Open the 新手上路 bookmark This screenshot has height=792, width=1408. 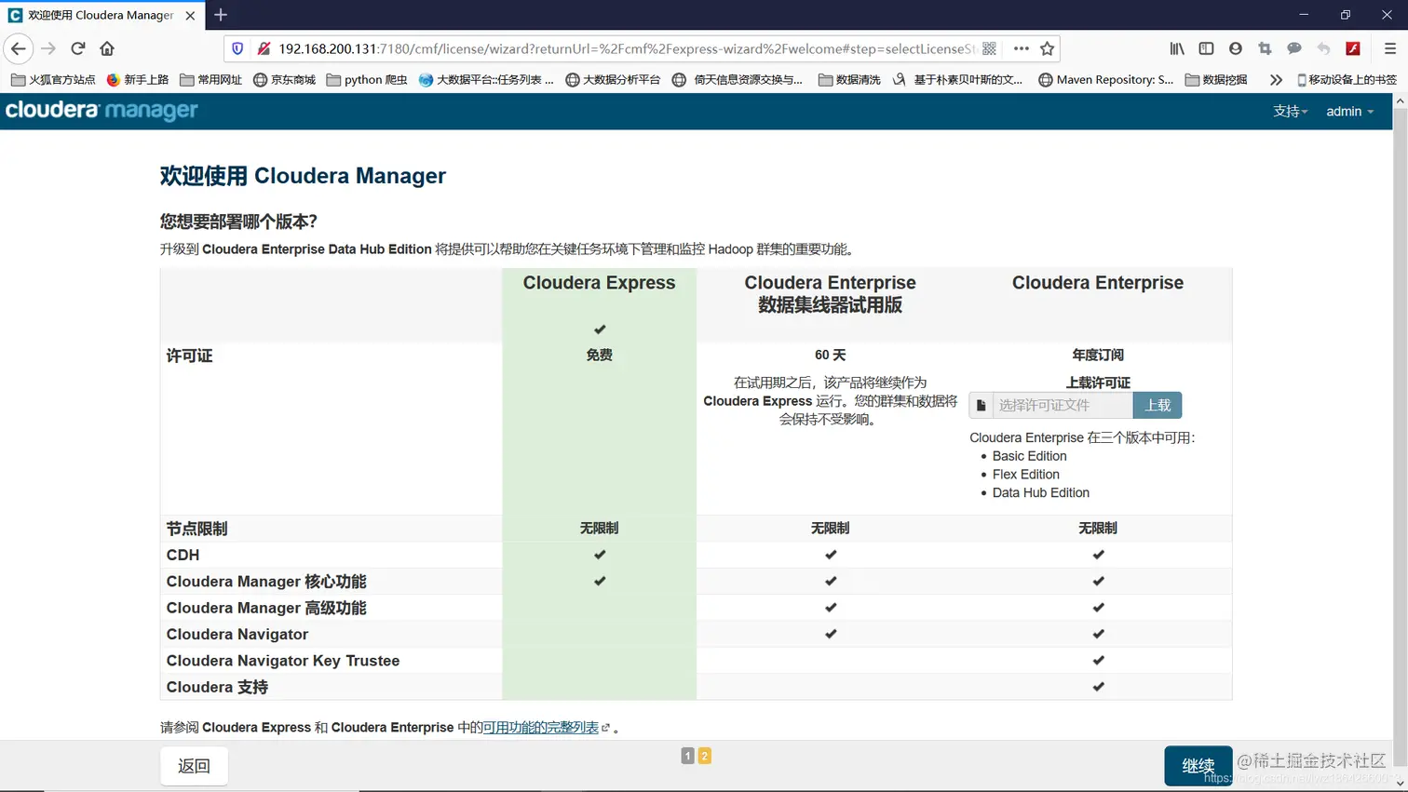[138, 80]
